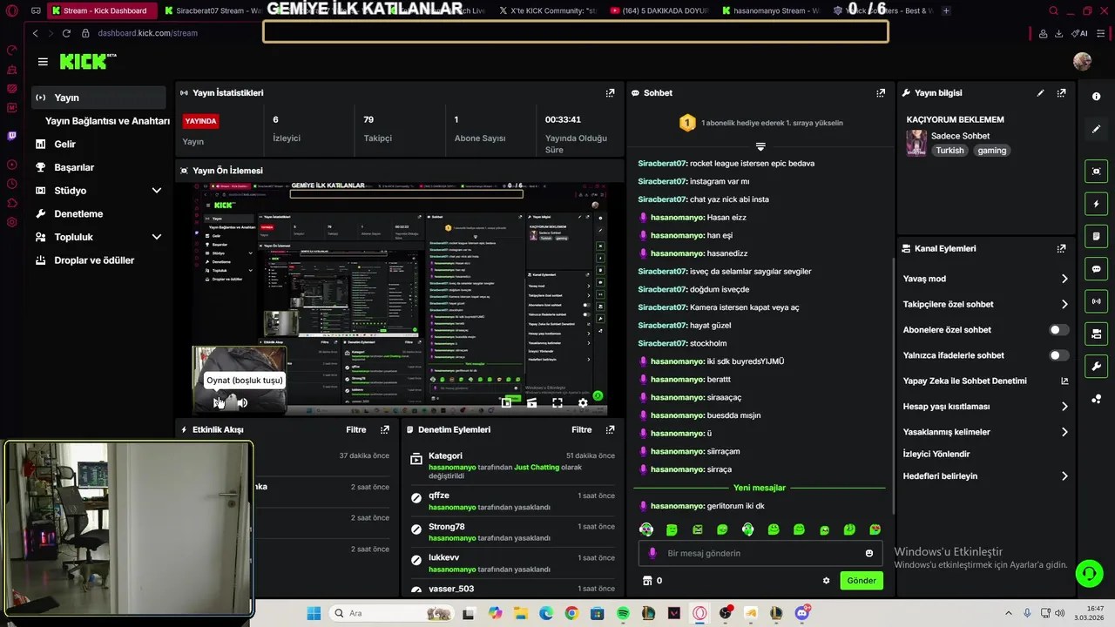Screen dimensions: 1115x627
Task: Switch to the X'te KICK Community tab
Action: click(x=547, y=10)
